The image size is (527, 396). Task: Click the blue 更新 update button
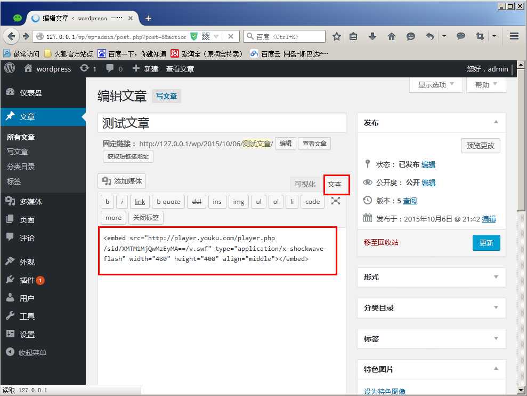click(x=487, y=243)
